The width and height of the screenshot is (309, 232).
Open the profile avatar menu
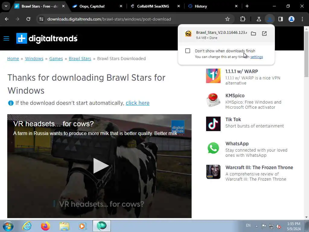pos(291,19)
